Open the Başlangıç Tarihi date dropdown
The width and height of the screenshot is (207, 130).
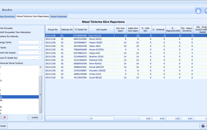39,42
